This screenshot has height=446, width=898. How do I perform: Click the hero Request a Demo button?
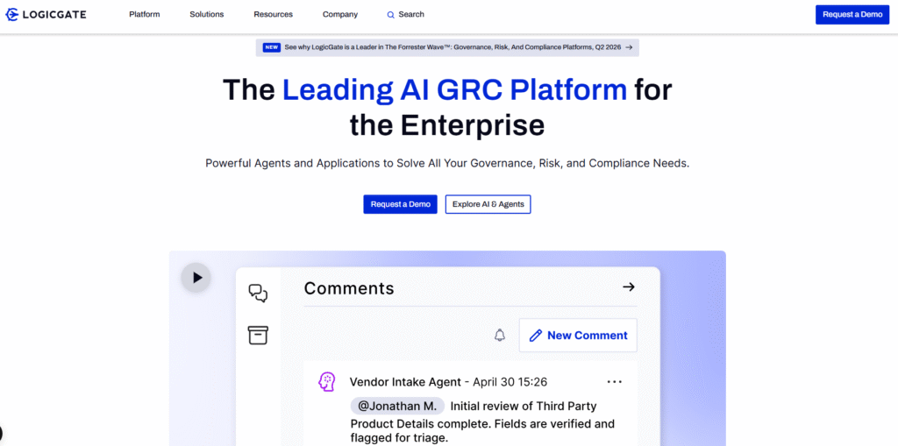coord(400,204)
